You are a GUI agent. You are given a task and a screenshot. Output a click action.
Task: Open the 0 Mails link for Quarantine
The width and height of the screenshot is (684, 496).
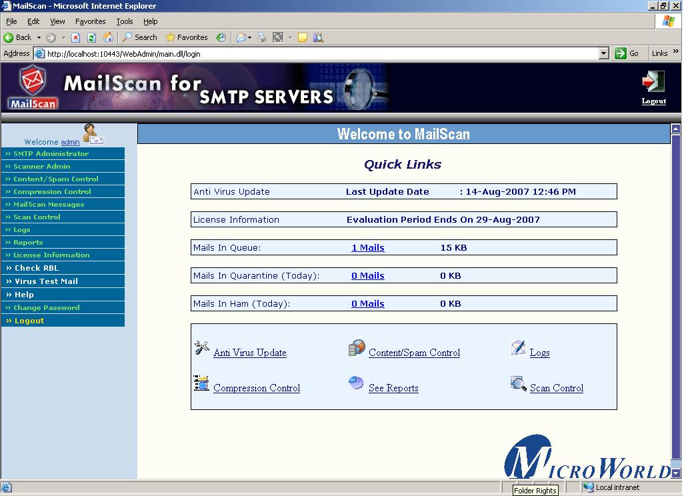(x=368, y=276)
